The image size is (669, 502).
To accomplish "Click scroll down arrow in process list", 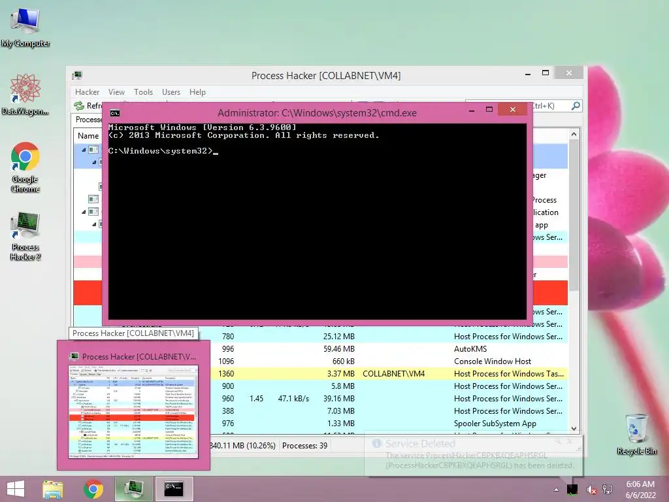I will pyautogui.click(x=574, y=429).
